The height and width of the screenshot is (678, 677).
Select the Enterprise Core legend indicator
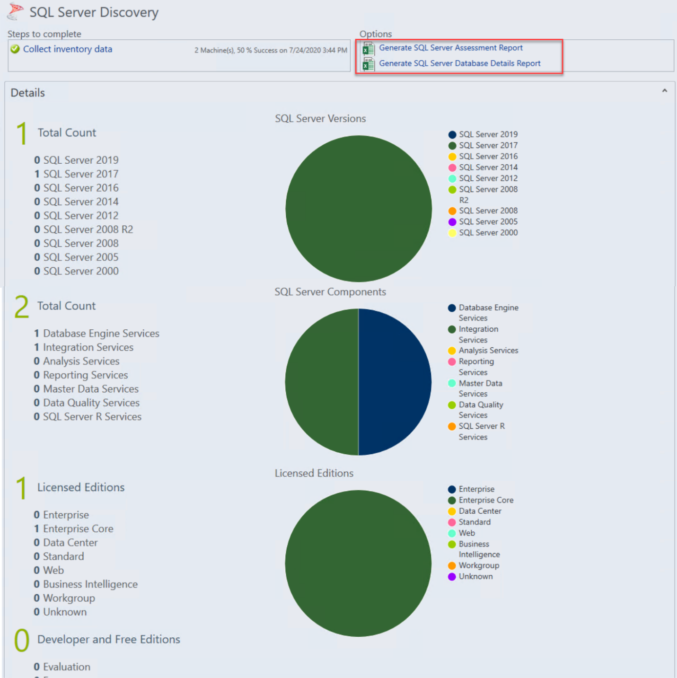pos(451,500)
